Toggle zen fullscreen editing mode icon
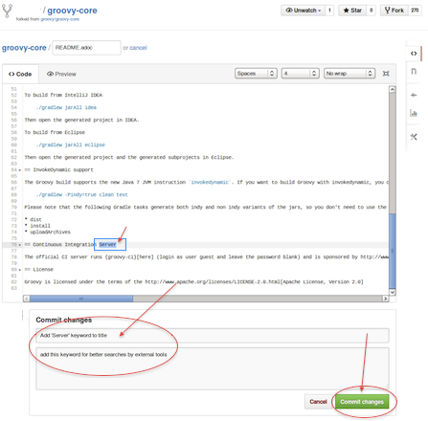This screenshot has height=421, width=428. pyautogui.click(x=386, y=74)
